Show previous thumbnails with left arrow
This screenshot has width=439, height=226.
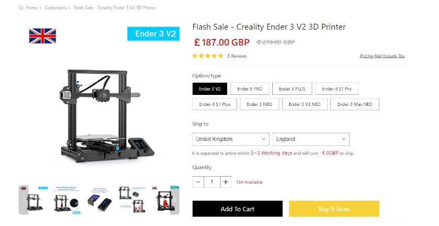tap(24, 200)
